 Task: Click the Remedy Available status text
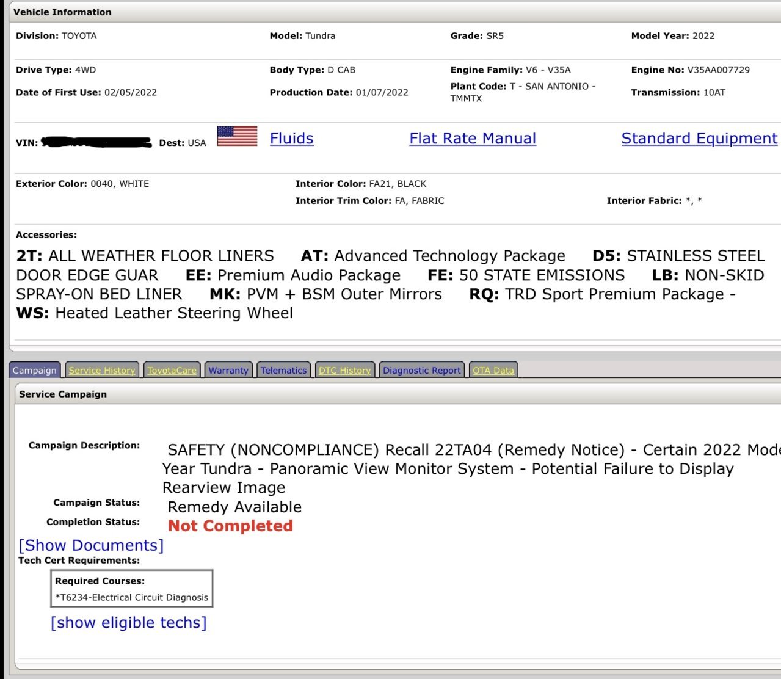pyautogui.click(x=234, y=507)
